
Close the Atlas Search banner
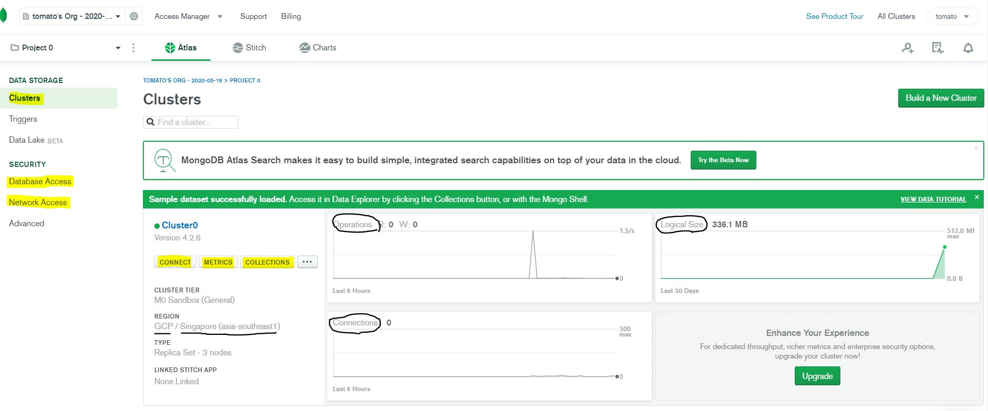(x=976, y=149)
